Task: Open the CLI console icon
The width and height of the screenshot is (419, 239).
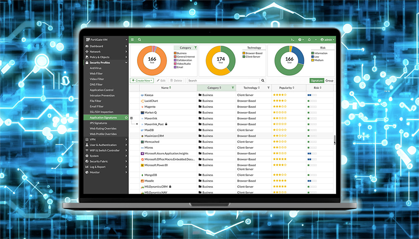Action: coord(293,40)
